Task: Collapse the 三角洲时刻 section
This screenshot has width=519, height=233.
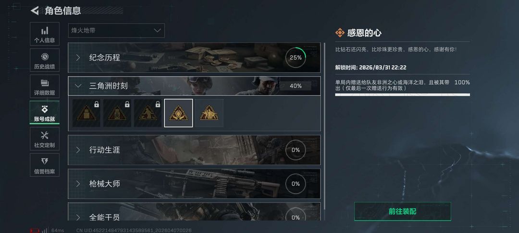Action: [194, 86]
